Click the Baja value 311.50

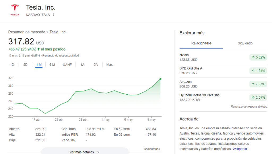tap(40, 140)
